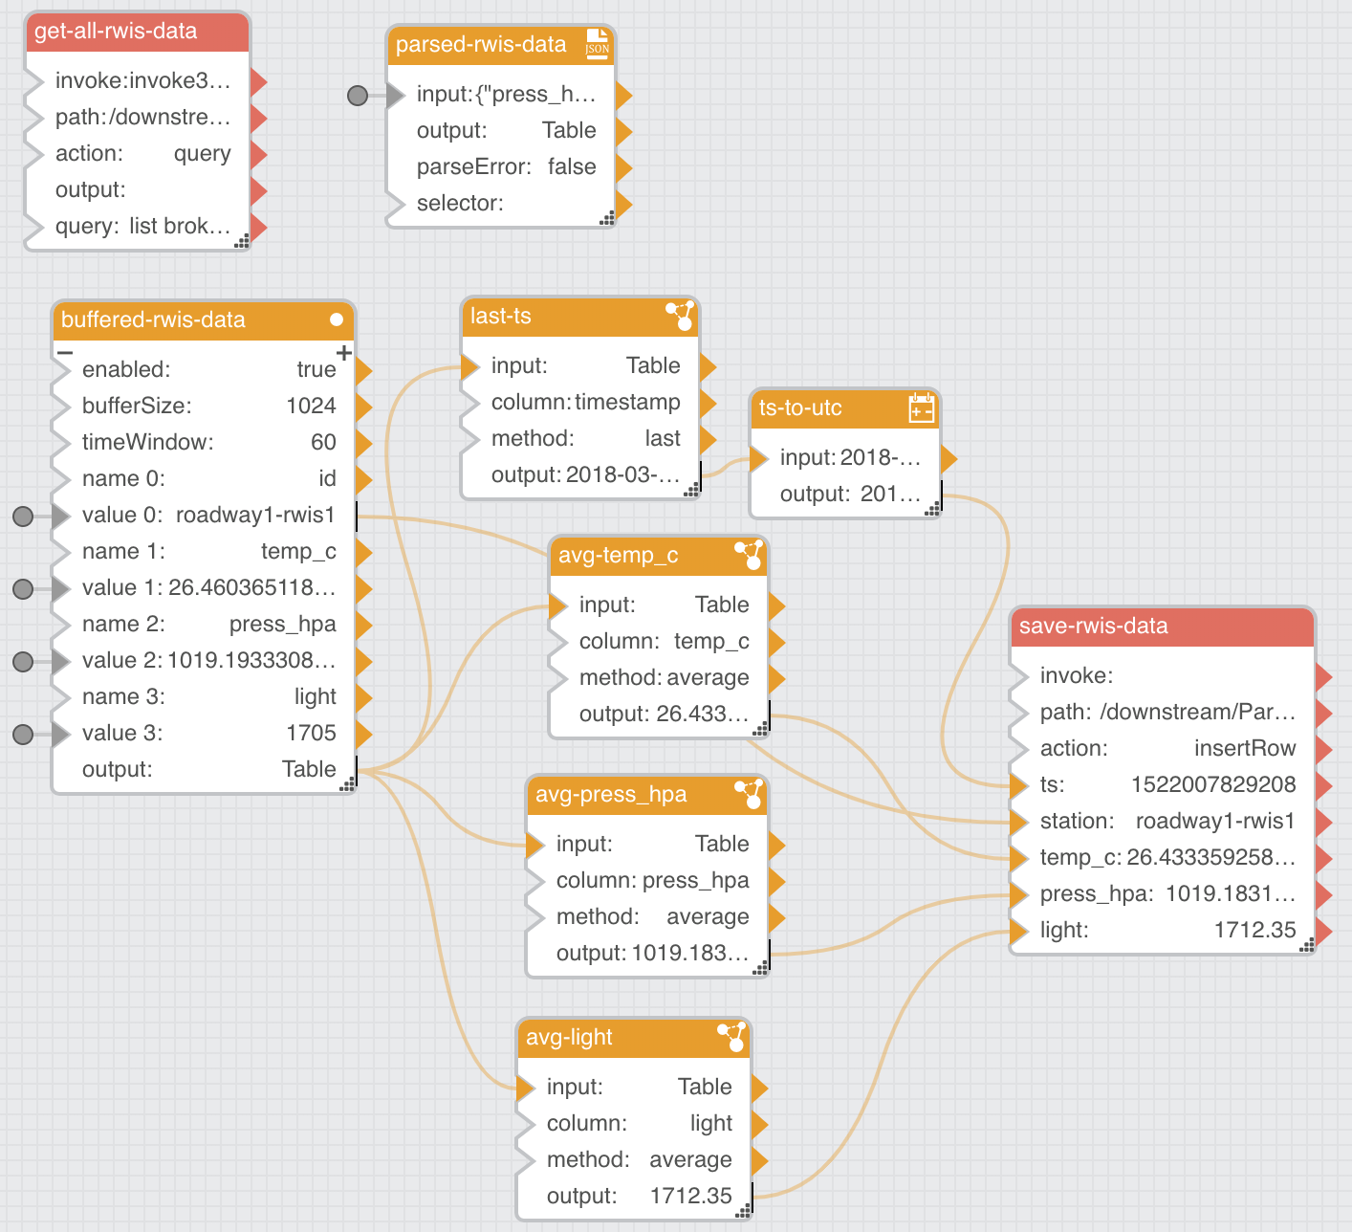Viewport: 1352px width, 1232px height.
Task: Click the enabled value true in buffered-rwis-data
Action: [316, 369]
